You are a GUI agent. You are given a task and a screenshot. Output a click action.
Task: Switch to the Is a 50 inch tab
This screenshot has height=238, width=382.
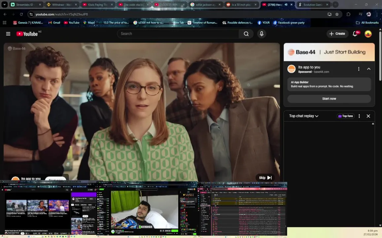[x=241, y=5]
